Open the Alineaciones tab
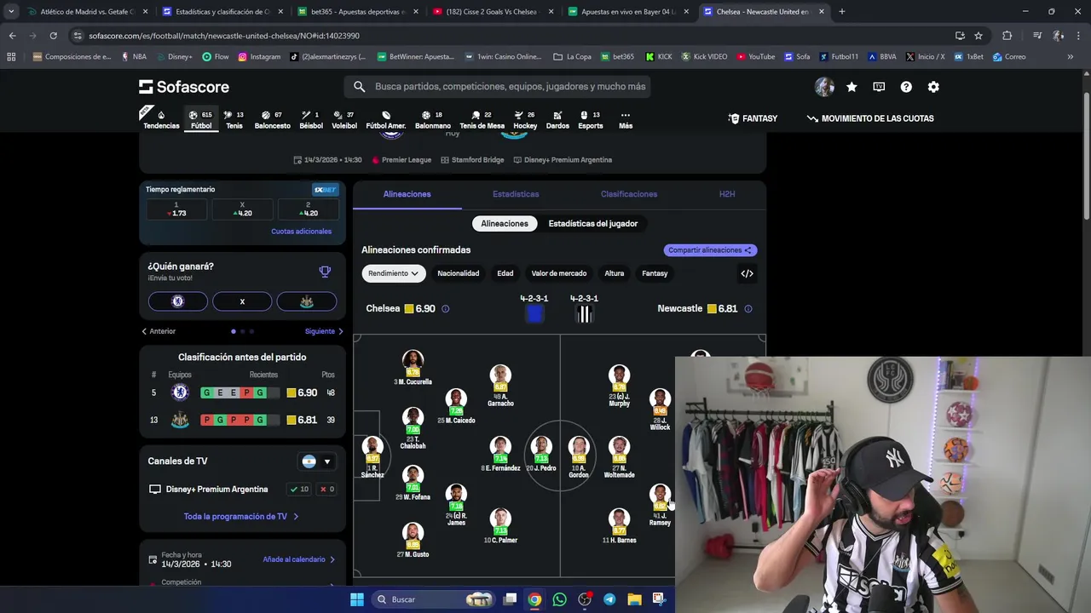The height and width of the screenshot is (613, 1091). 407,194
